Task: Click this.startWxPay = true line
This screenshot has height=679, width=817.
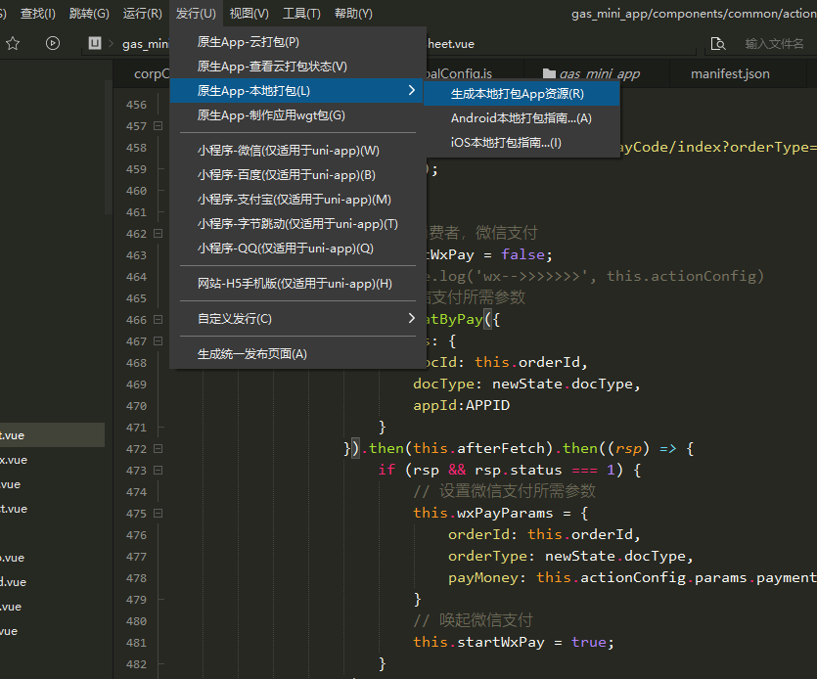Action: [x=514, y=642]
